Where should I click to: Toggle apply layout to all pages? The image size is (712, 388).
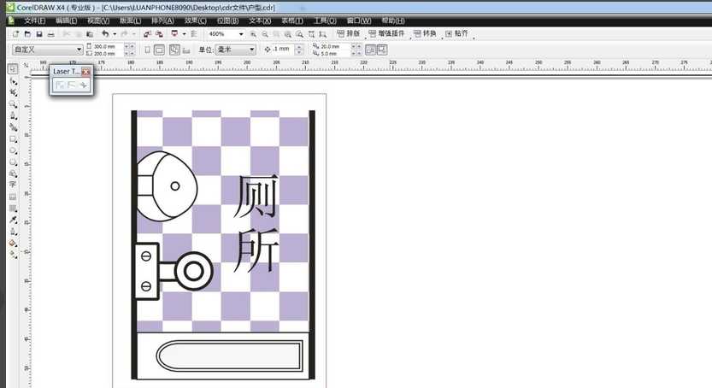pyautogui.click(x=174, y=50)
